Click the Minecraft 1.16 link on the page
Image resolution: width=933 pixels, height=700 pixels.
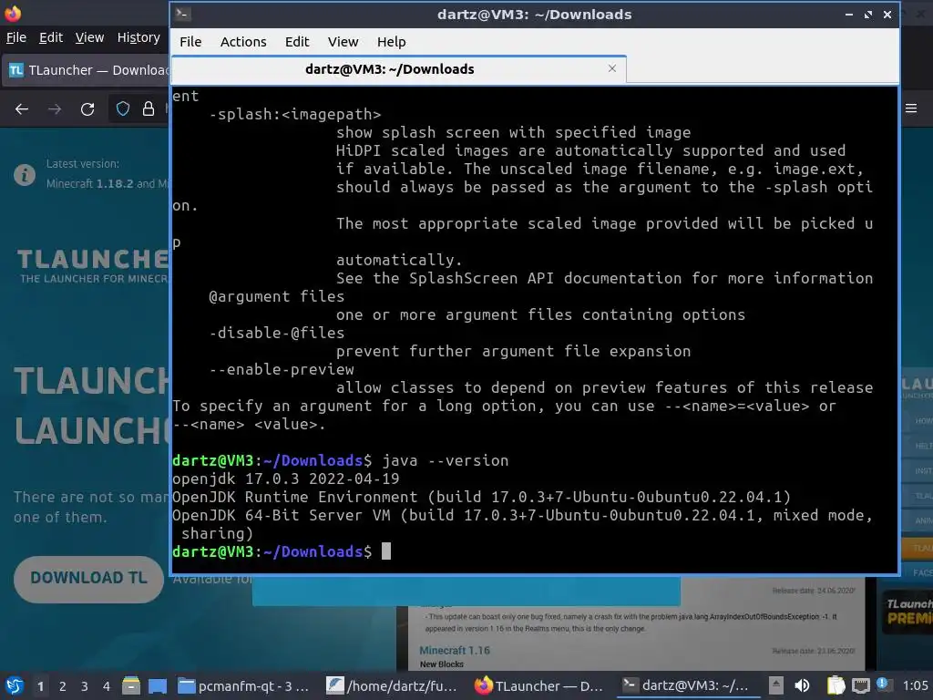pos(455,651)
